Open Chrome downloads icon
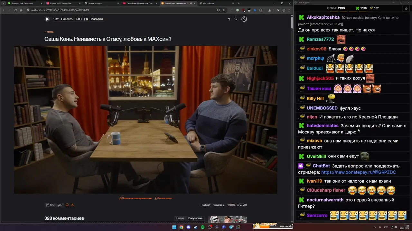Screen dimensions: 412x231 coord(269,10)
